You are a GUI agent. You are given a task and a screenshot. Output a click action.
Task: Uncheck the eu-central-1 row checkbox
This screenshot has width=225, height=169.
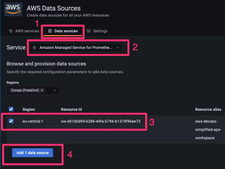pyautogui.click(x=11, y=121)
